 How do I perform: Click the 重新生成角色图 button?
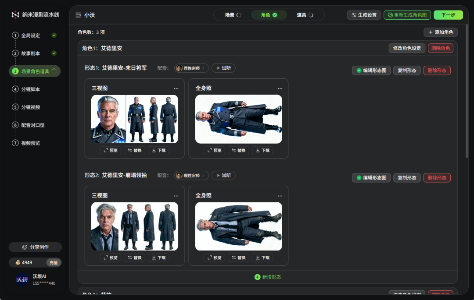click(x=407, y=14)
